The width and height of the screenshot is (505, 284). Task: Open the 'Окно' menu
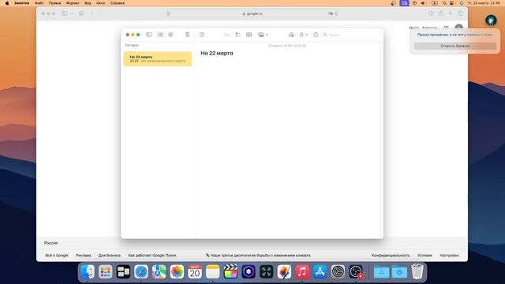pyautogui.click(x=100, y=3)
